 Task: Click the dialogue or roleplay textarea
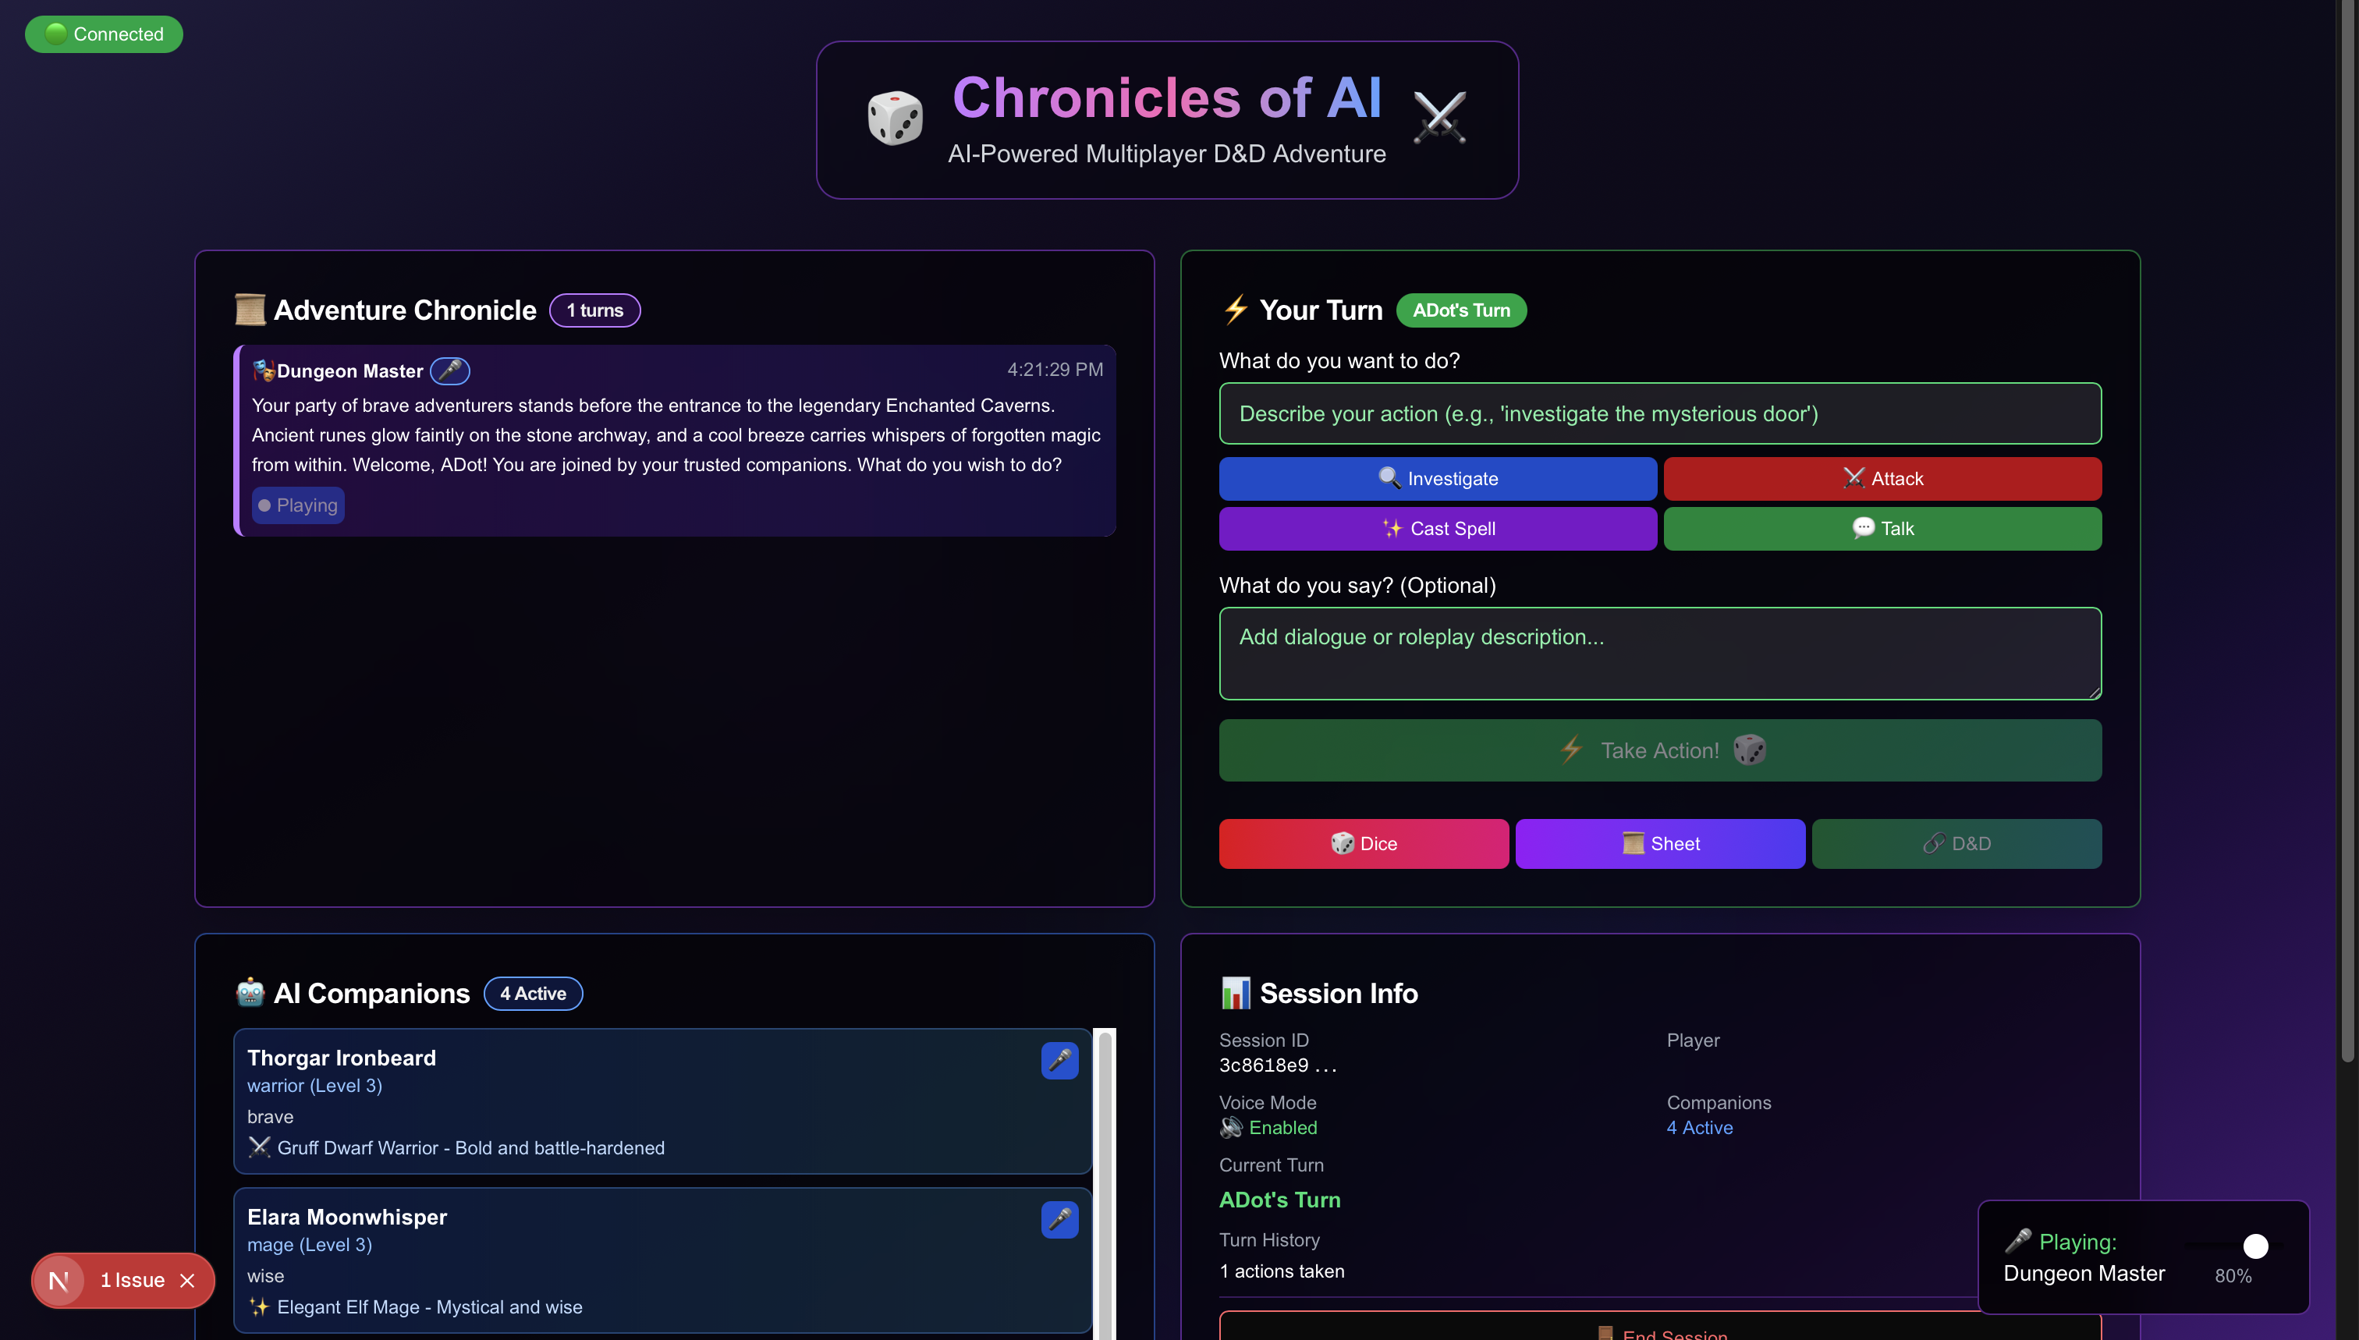tap(1659, 654)
